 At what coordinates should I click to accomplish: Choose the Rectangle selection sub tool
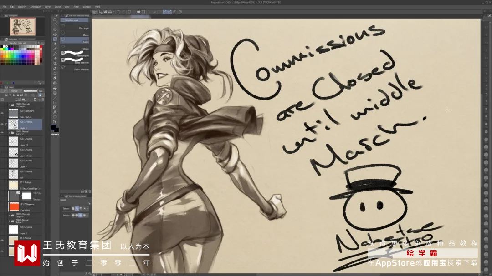(75, 26)
